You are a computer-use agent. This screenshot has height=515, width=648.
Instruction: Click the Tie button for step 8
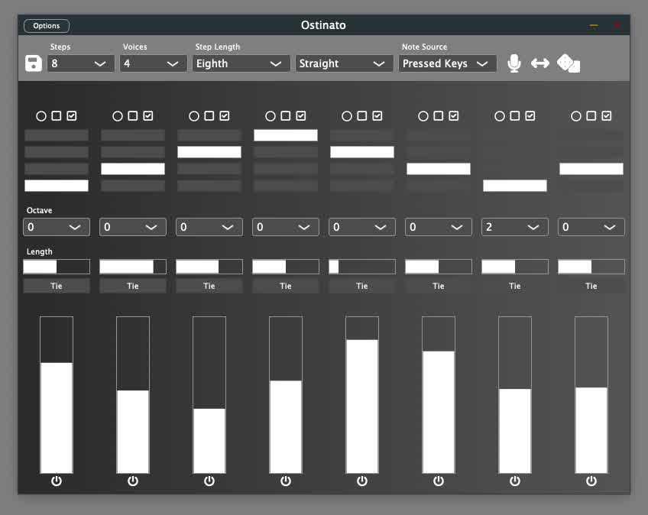[x=591, y=286]
